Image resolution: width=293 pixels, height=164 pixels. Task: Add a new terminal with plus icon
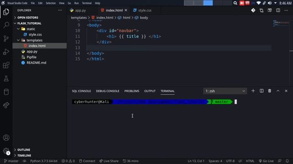point(253,91)
